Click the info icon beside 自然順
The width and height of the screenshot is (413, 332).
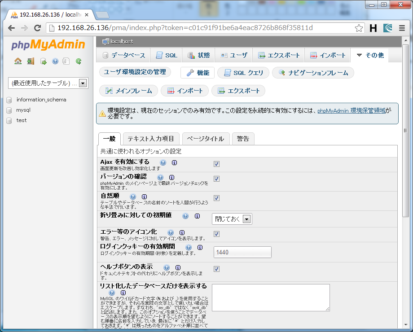point(144,197)
